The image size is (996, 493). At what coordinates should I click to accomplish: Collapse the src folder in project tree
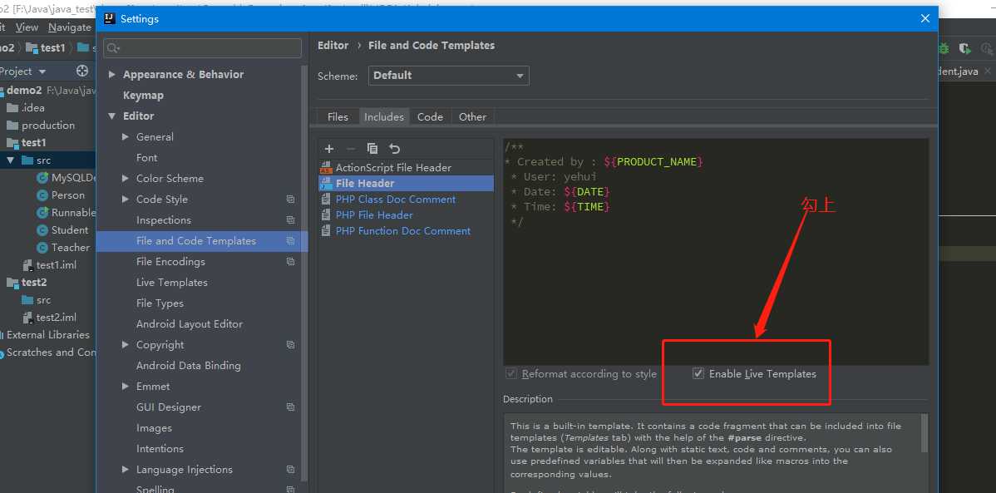point(10,160)
